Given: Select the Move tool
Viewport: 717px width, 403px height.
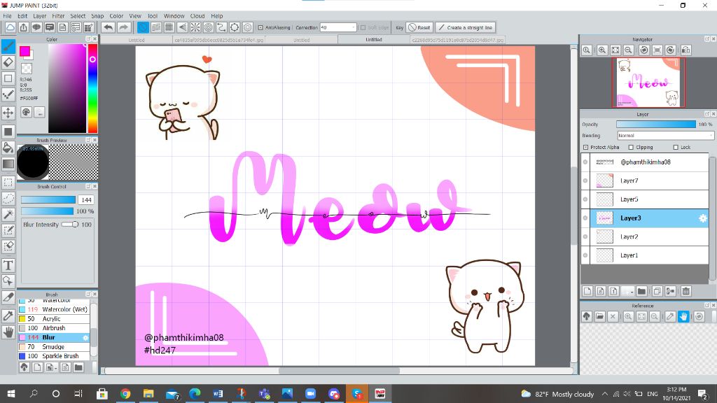Looking at the screenshot, I should [x=8, y=113].
